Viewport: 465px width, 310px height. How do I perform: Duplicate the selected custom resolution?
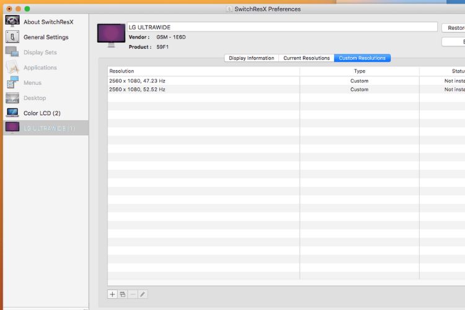[x=123, y=294]
